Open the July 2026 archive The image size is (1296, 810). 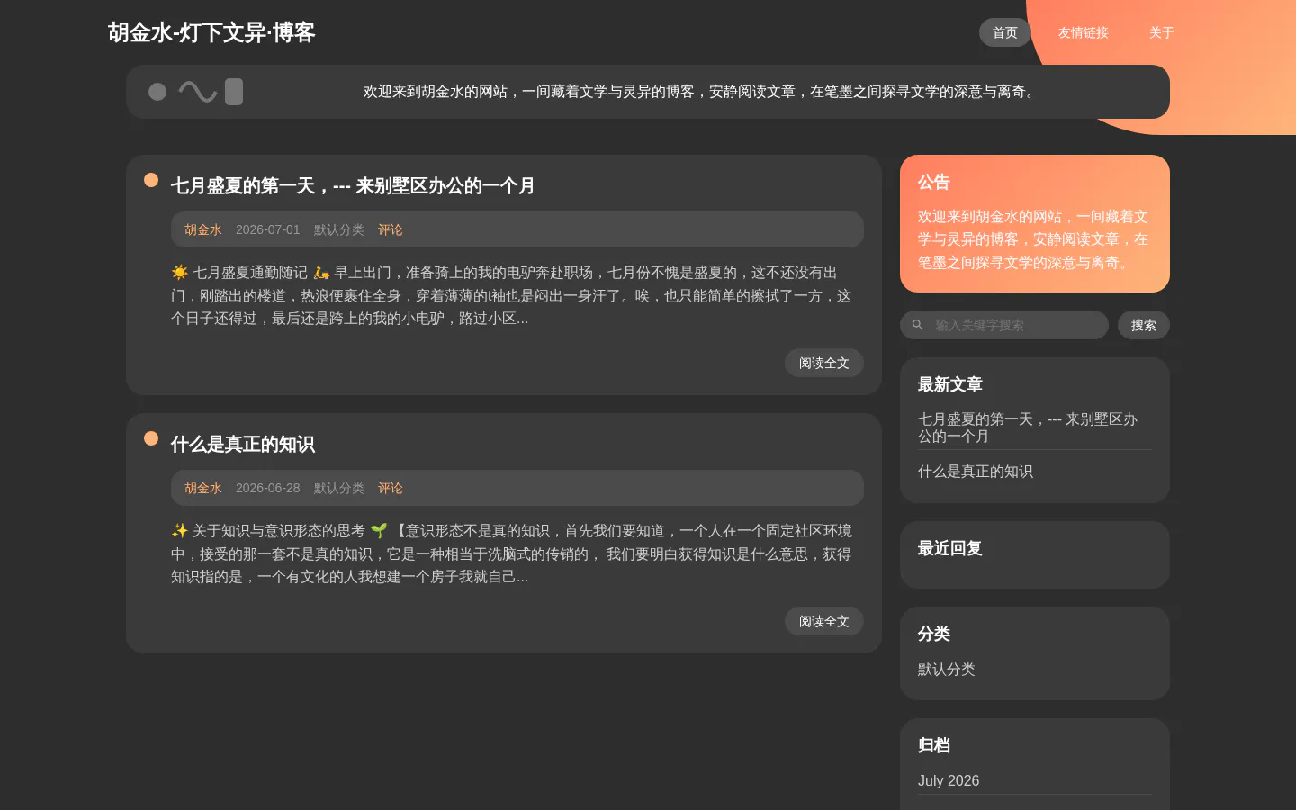click(949, 781)
